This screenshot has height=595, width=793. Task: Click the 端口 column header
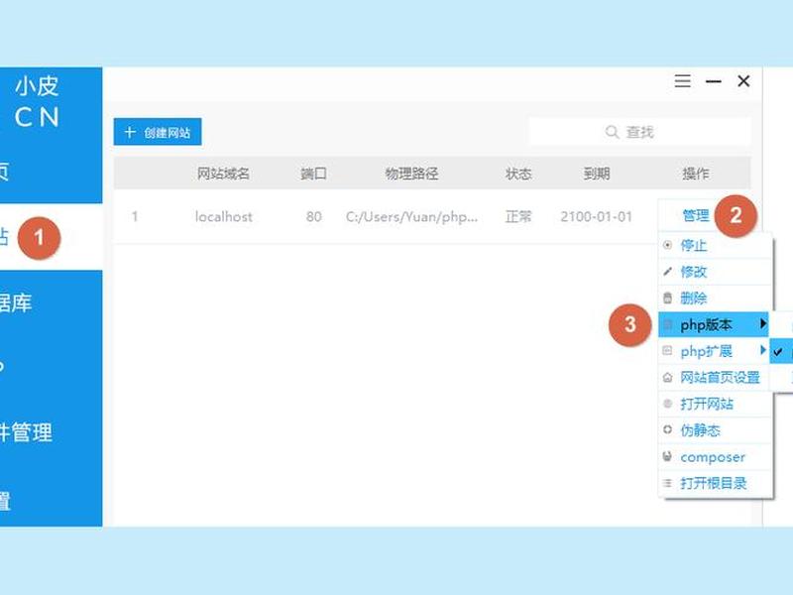click(313, 174)
